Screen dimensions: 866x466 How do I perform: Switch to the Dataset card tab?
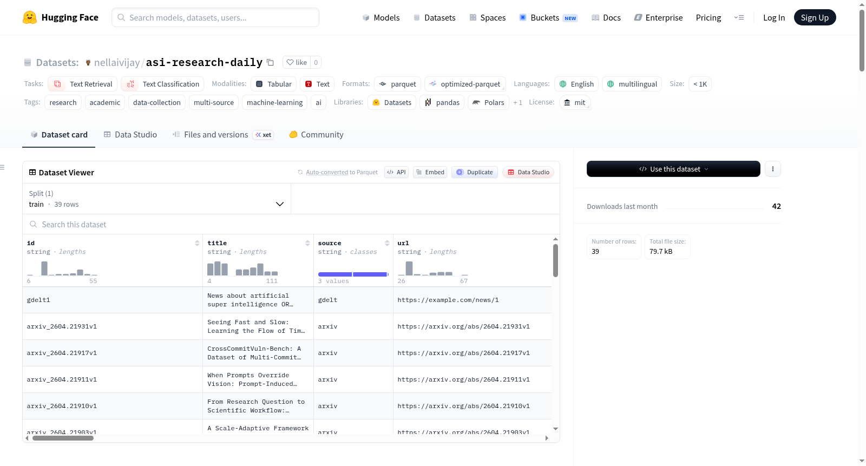click(58, 134)
